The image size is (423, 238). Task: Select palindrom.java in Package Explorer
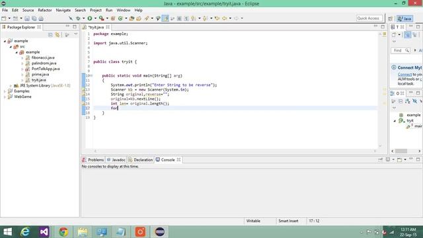(x=44, y=63)
